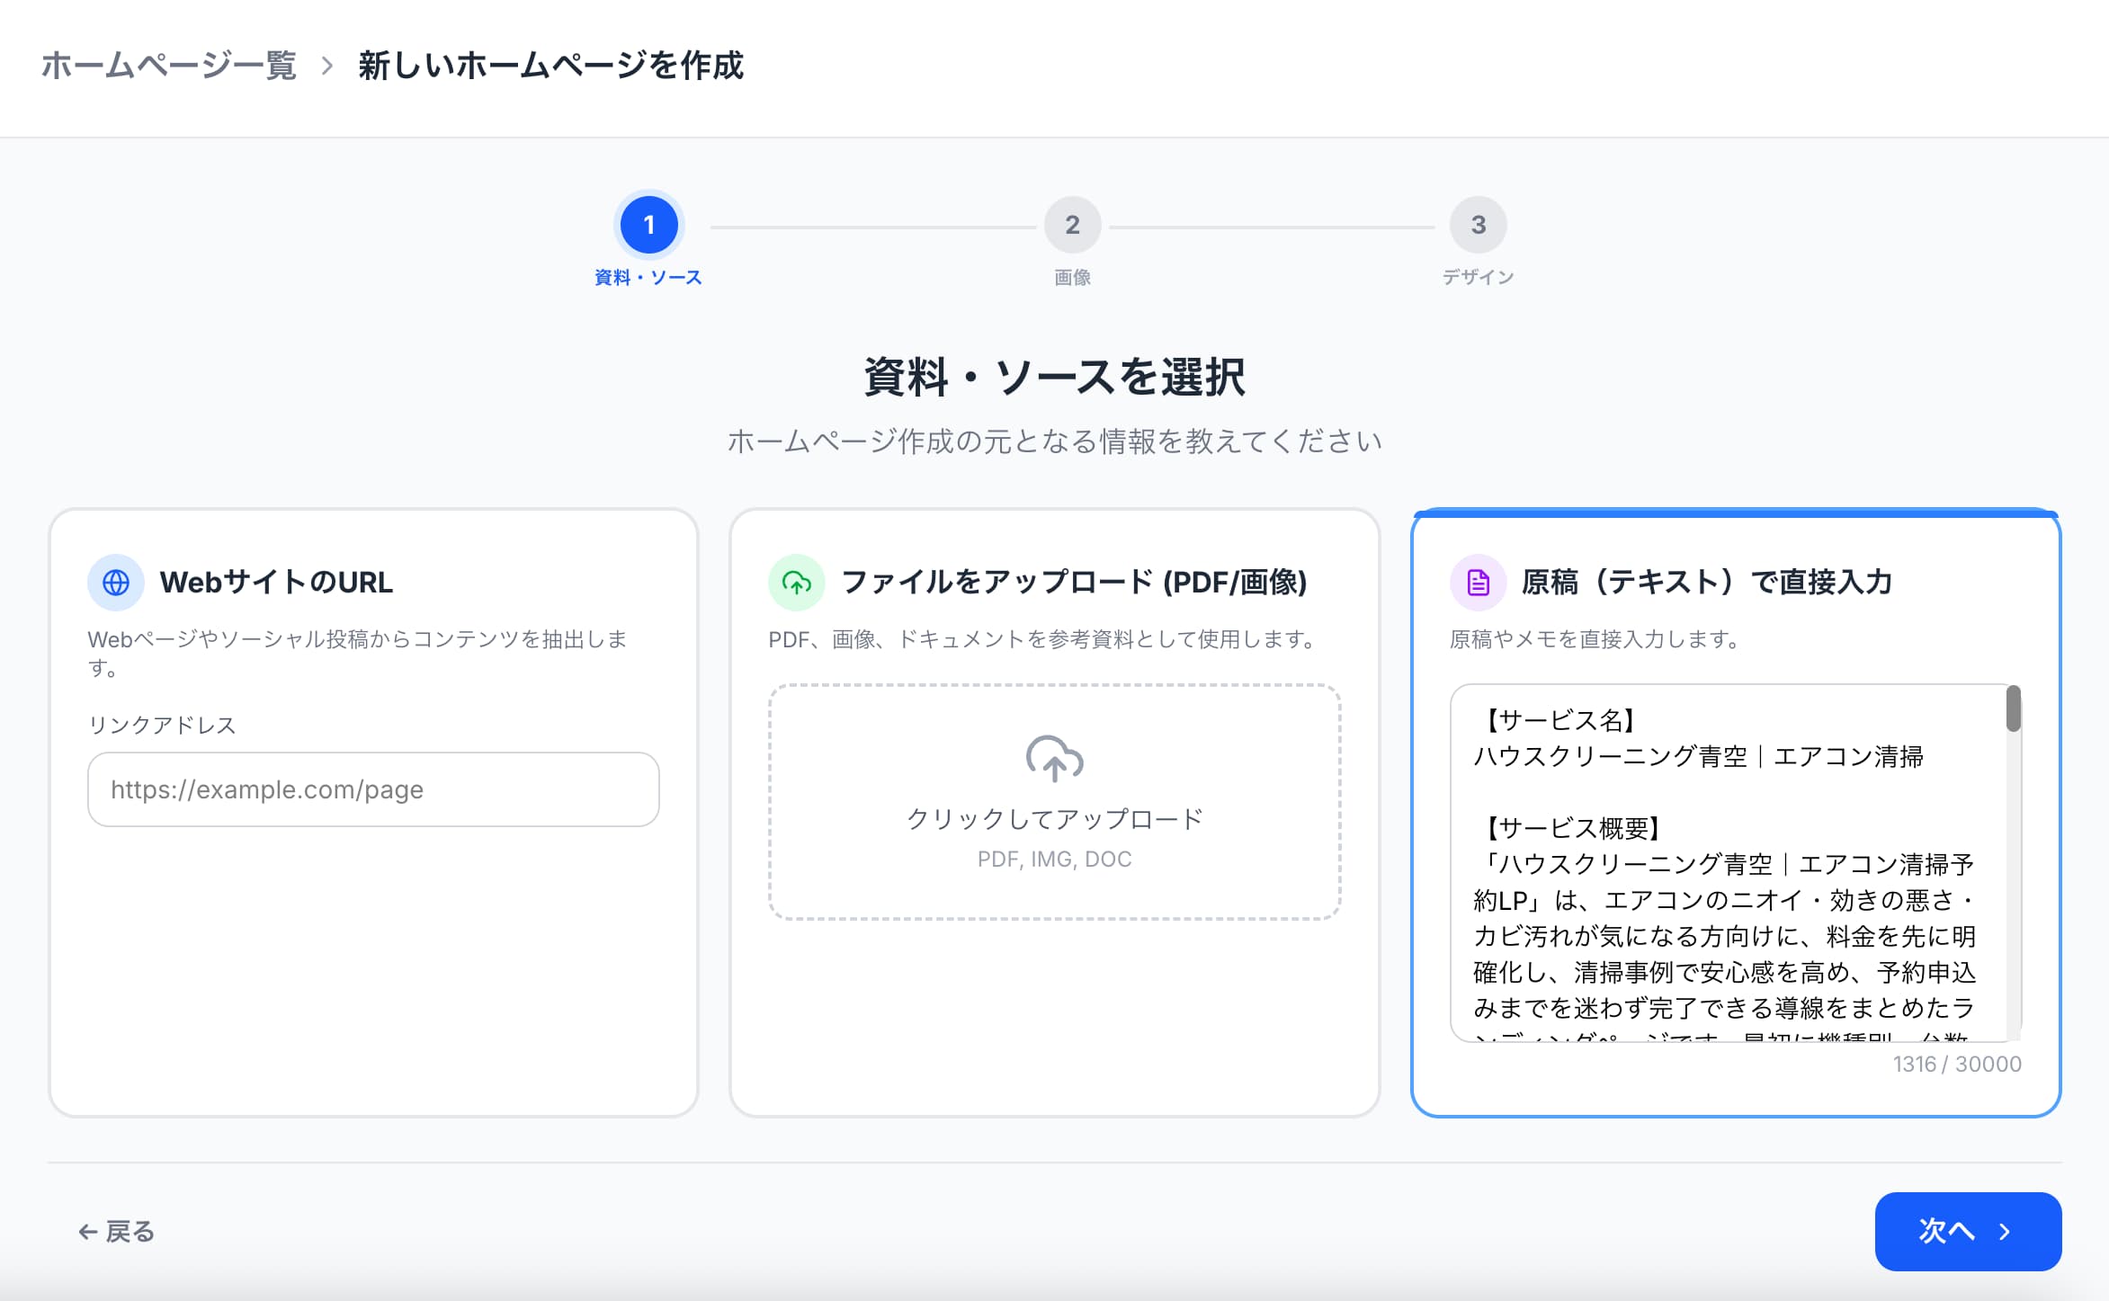Jump to step 2 画像 circle
The height and width of the screenshot is (1301, 2109).
click(1072, 225)
